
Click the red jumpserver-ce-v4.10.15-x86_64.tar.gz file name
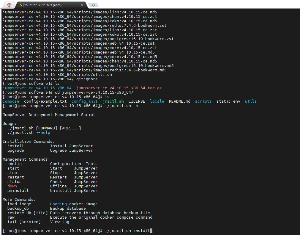click(119, 88)
